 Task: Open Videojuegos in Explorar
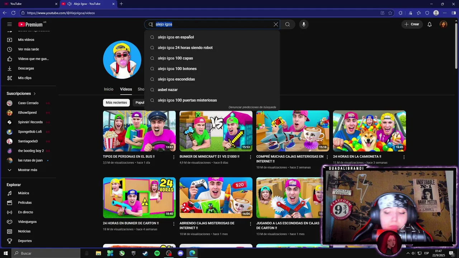[x=28, y=222]
